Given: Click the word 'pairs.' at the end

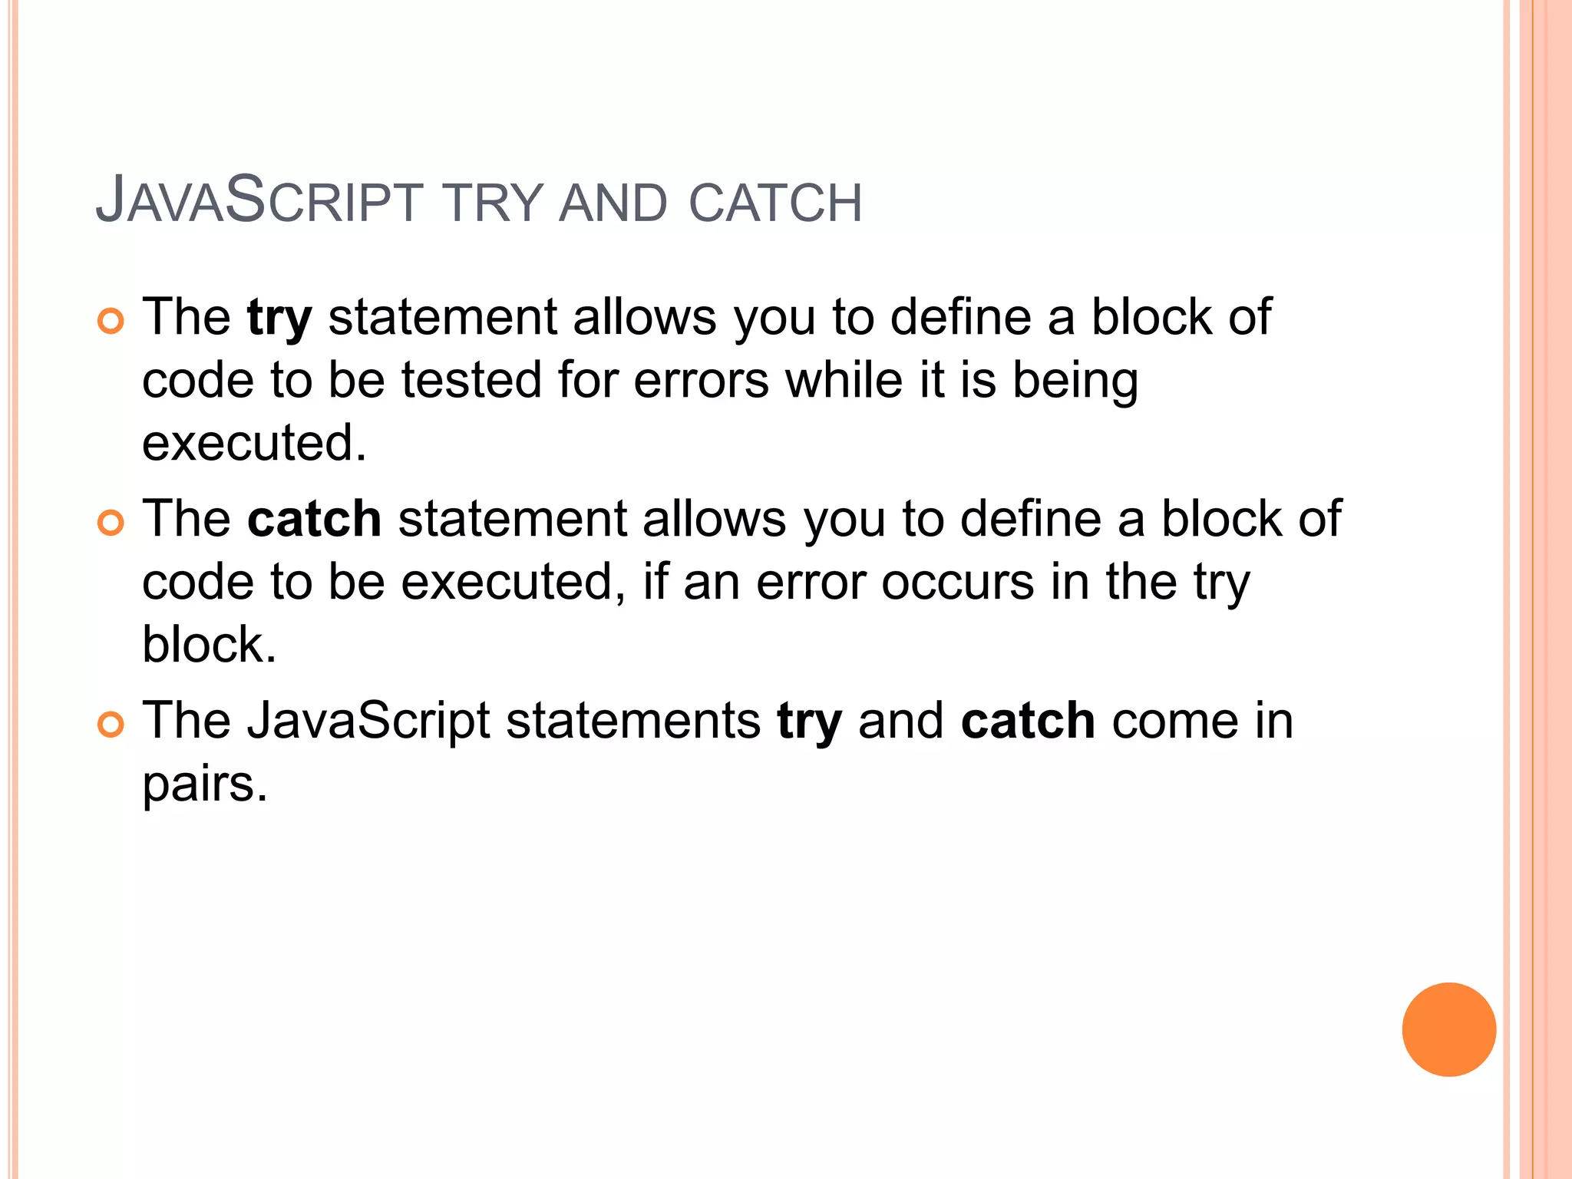Looking at the screenshot, I should pos(205,784).
